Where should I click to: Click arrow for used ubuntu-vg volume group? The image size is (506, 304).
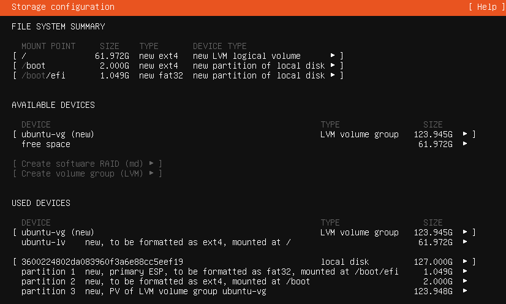[x=465, y=232]
